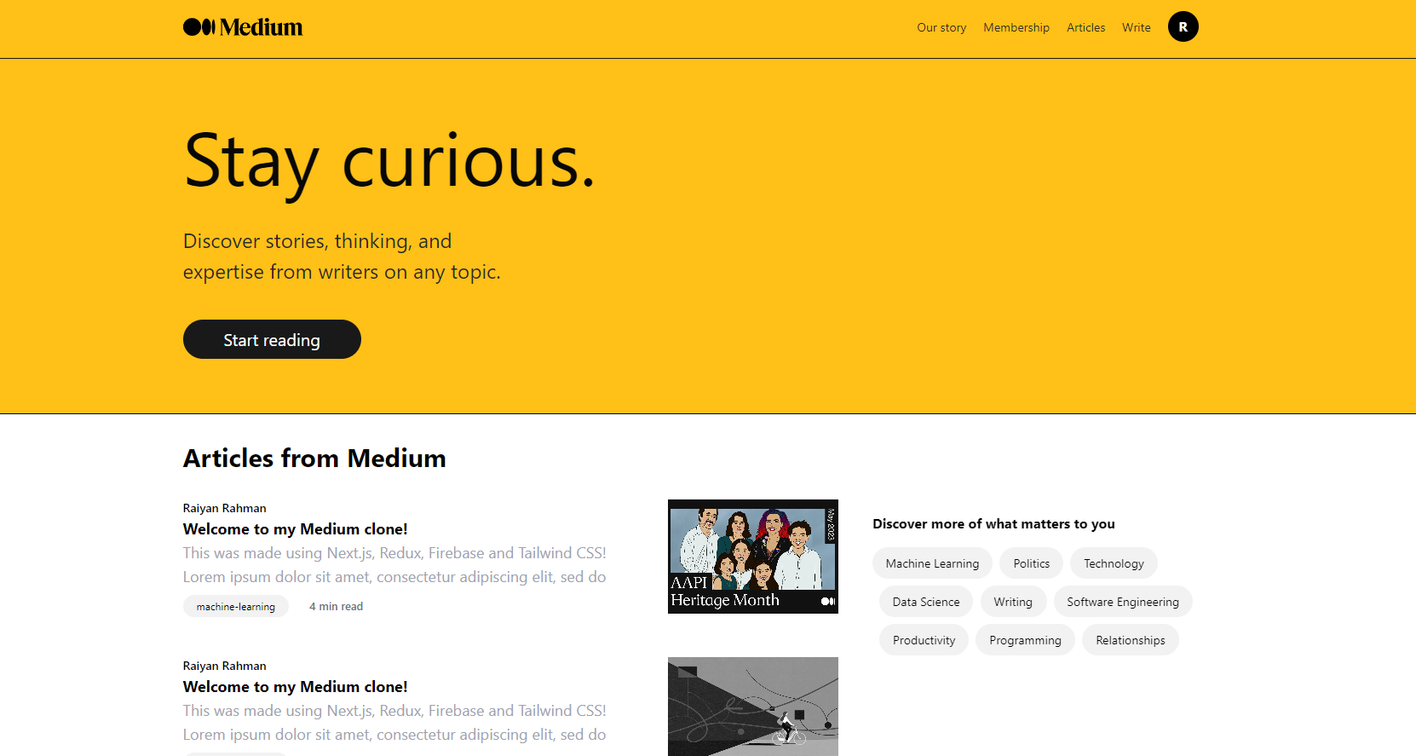The width and height of the screenshot is (1416, 756).
Task: Open the grey cyclist illustration thumbnail
Action: (753, 707)
